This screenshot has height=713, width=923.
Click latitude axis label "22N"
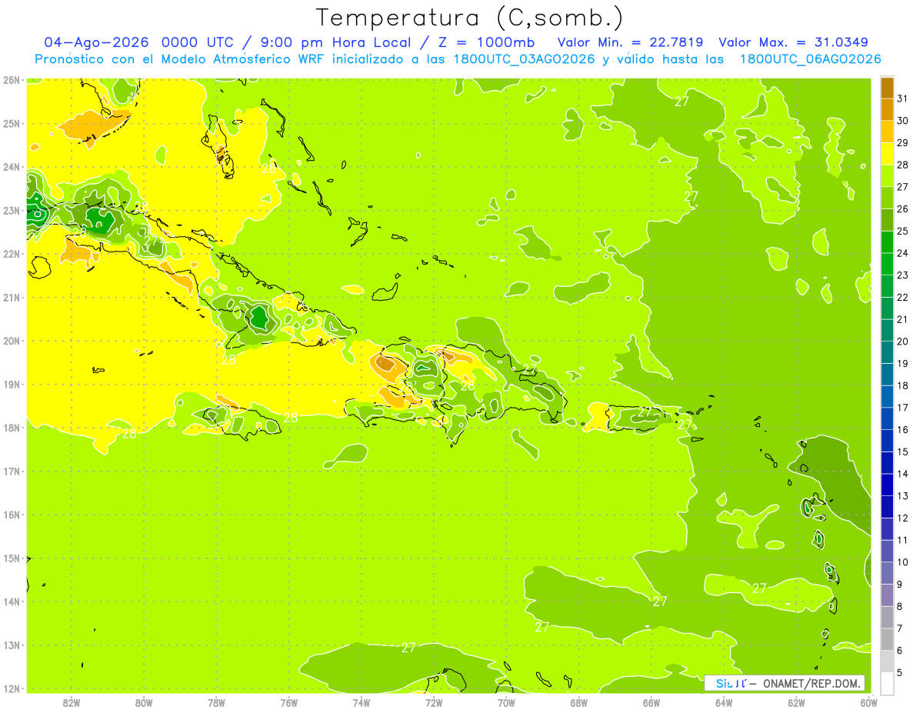tap(12, 254)
